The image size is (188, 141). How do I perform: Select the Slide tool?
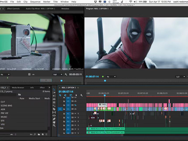pyautogui.click(x=54, y=116)
